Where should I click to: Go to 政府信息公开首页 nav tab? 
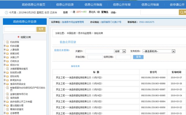click(x=33, y=5)
